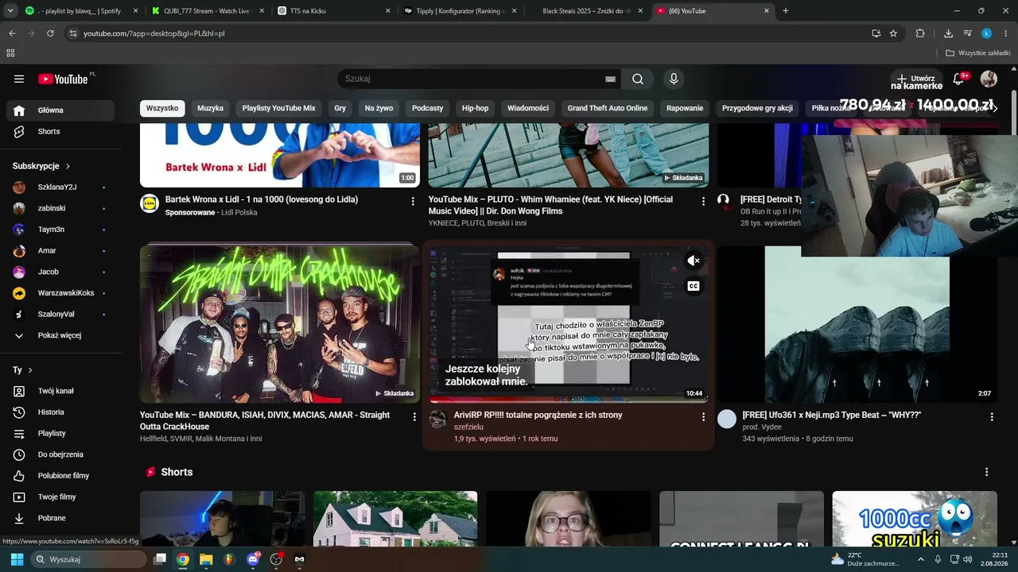1018x572 pixels.
Task: Click the YouTube logo
Action: tap(63, 79)
